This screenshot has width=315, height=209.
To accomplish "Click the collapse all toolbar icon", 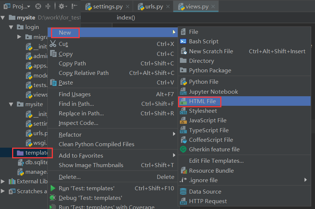I will 48,7.
